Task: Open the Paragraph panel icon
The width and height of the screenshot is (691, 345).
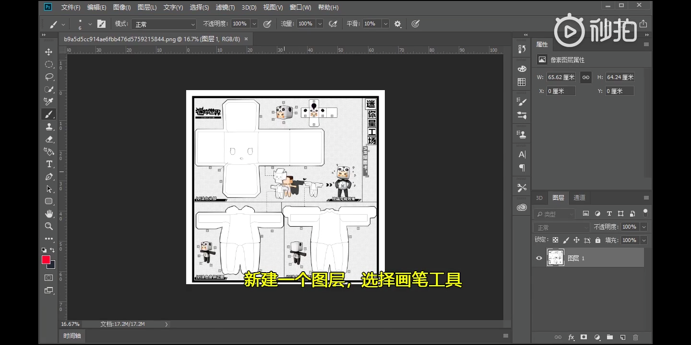Action: pyautogui.click(x=522, y=168)
